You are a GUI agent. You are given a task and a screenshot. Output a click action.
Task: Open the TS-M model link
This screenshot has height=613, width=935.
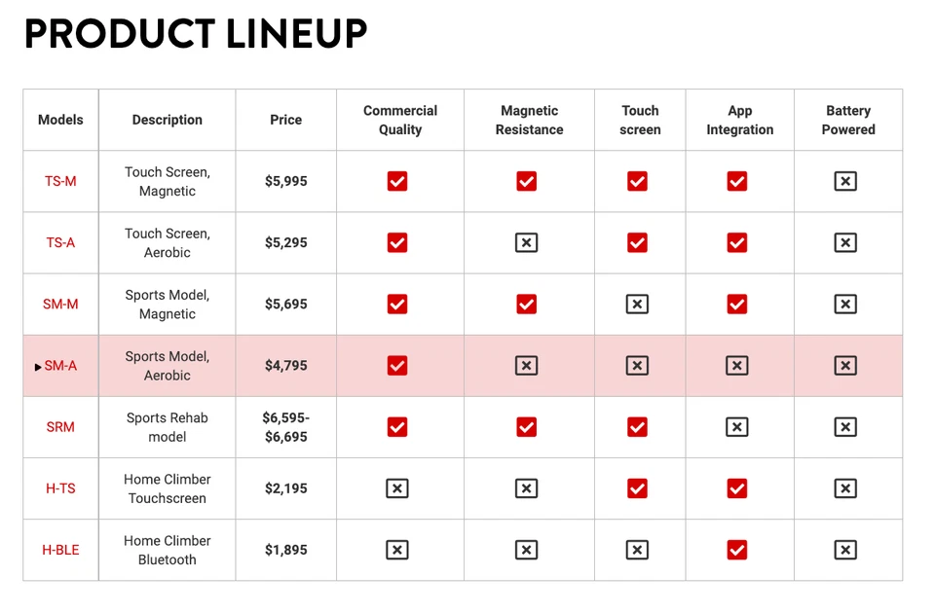coord(60,181)
